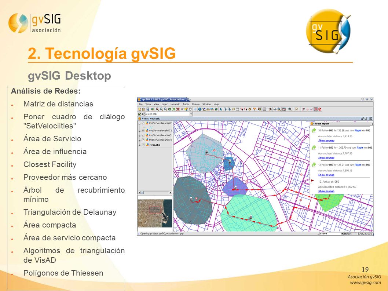Select the blue arrow Select by point tool
The image size is (388, 291).
tap(221, 109)
